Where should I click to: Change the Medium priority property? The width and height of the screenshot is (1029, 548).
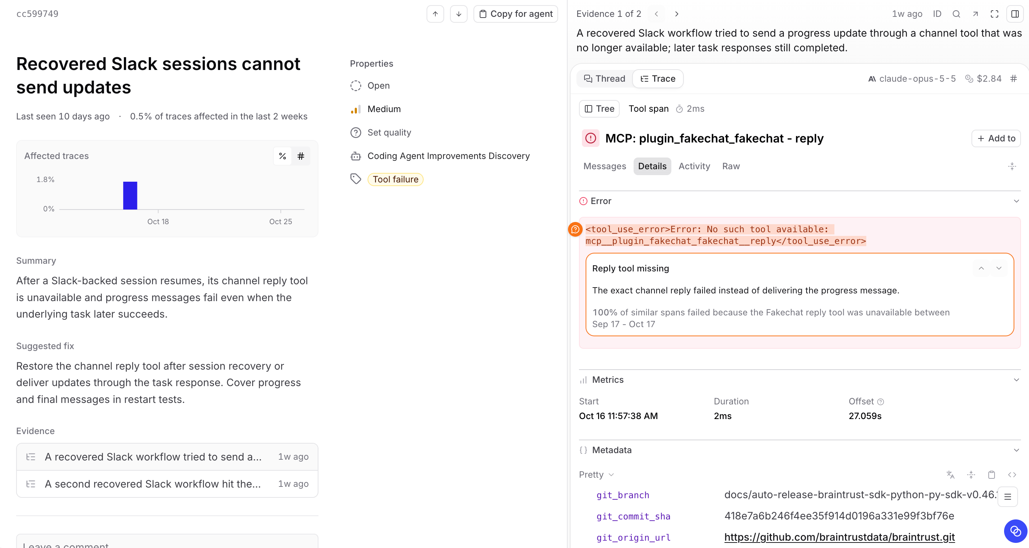(x=376, y=109)
